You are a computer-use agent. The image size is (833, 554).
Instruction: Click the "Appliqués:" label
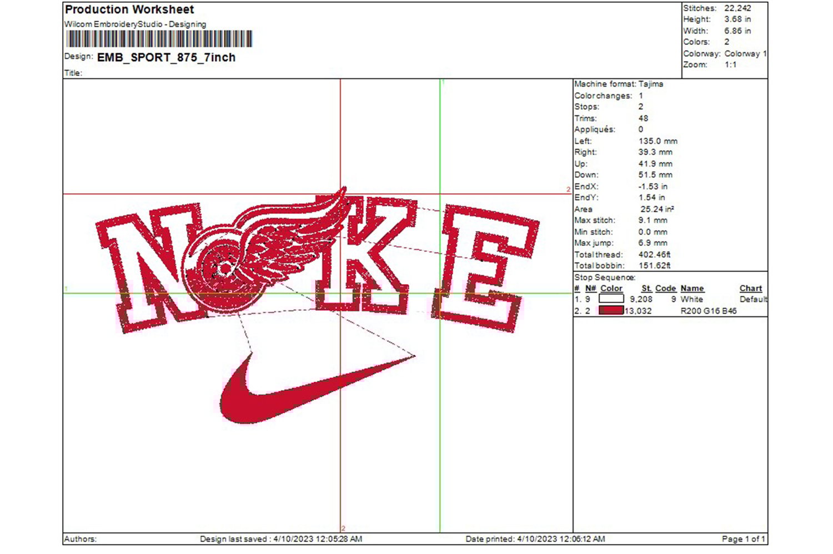coord(595,129)
